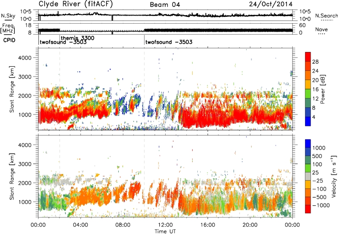Click the blue bottom of the Power color bar
This screenshot has height=234, width=338.
(308, 121)
